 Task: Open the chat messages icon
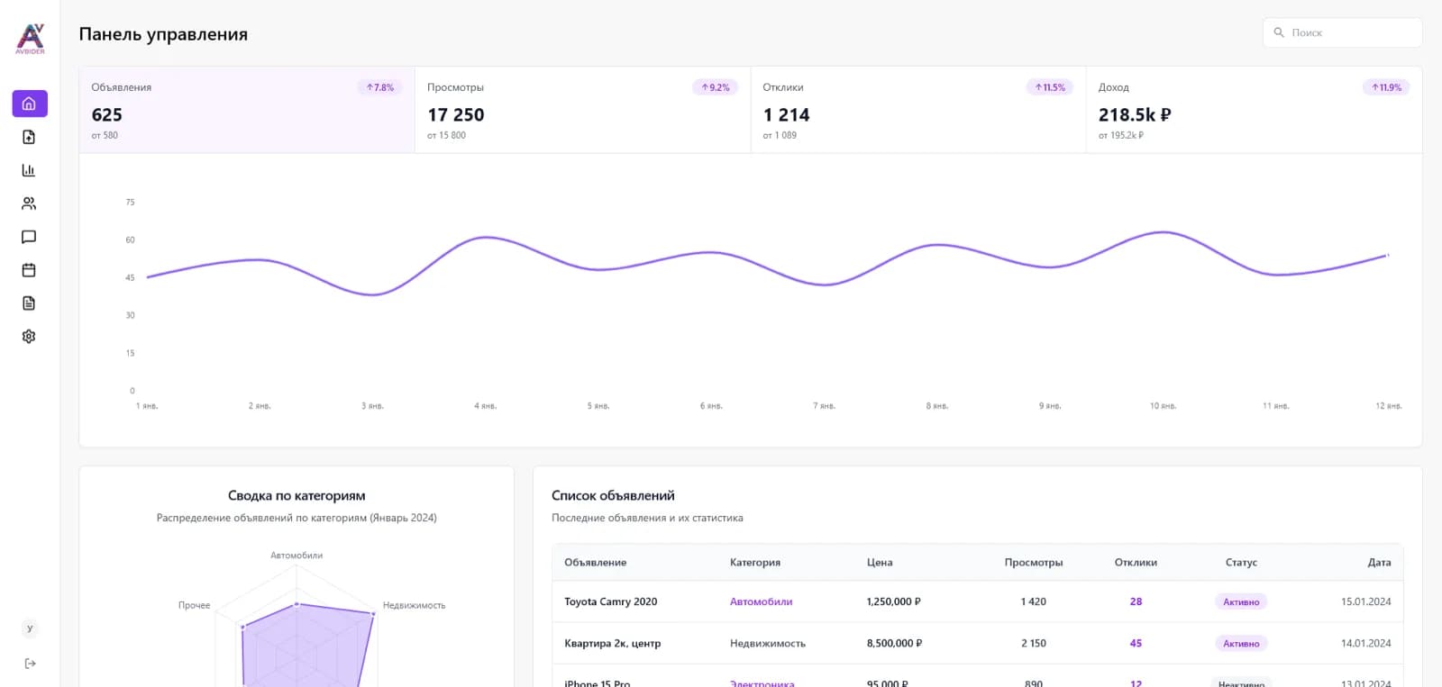[29, 237]
